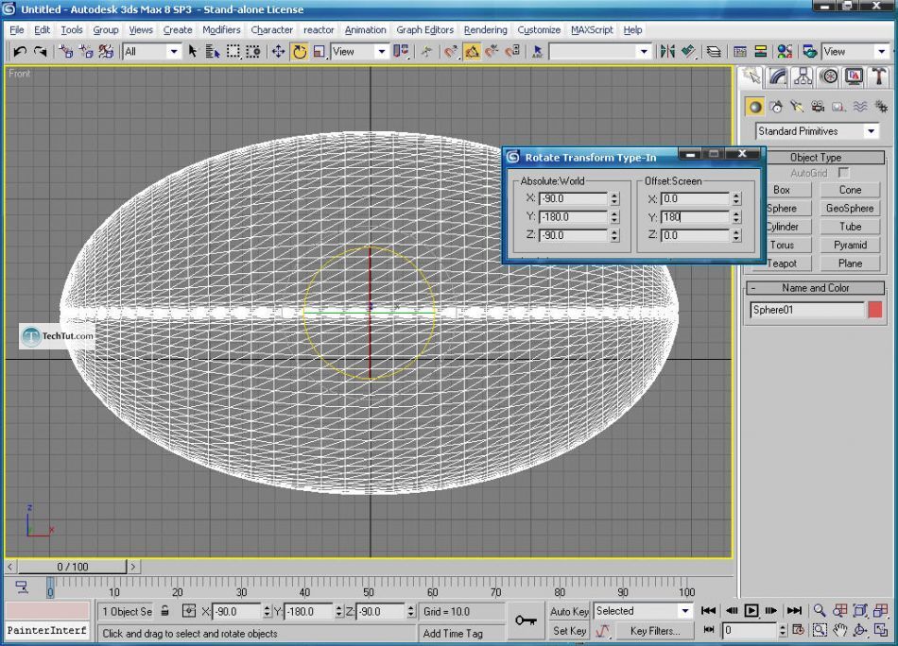Toggle the Auto Key animation mode
The width and height of the screenshot is (898, 646).
(x=569, y=611)
